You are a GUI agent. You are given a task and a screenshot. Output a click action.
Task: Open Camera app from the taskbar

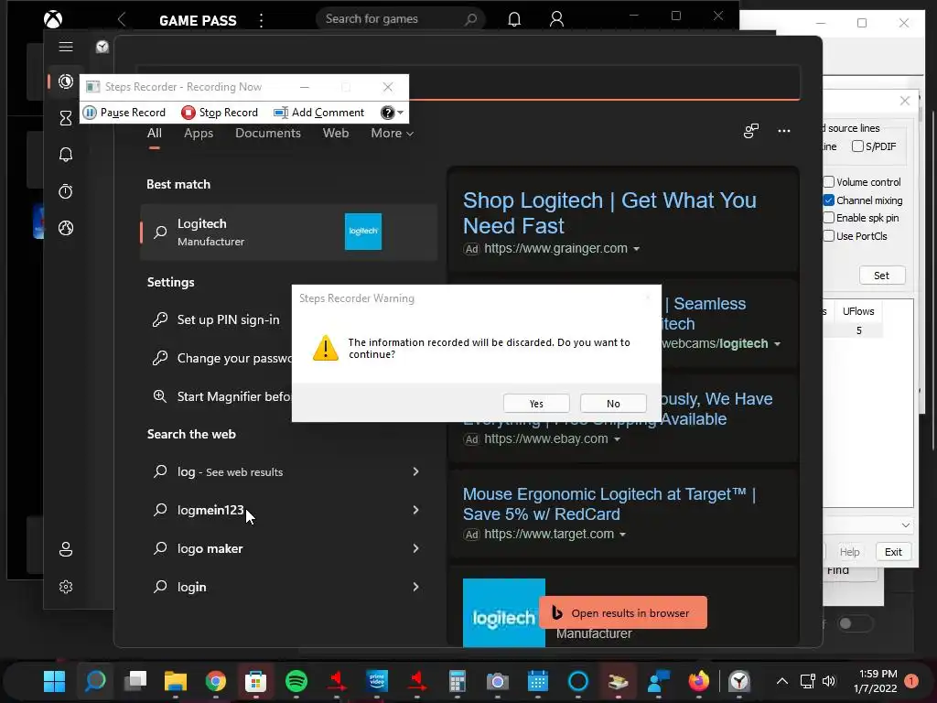click(497, 681)
